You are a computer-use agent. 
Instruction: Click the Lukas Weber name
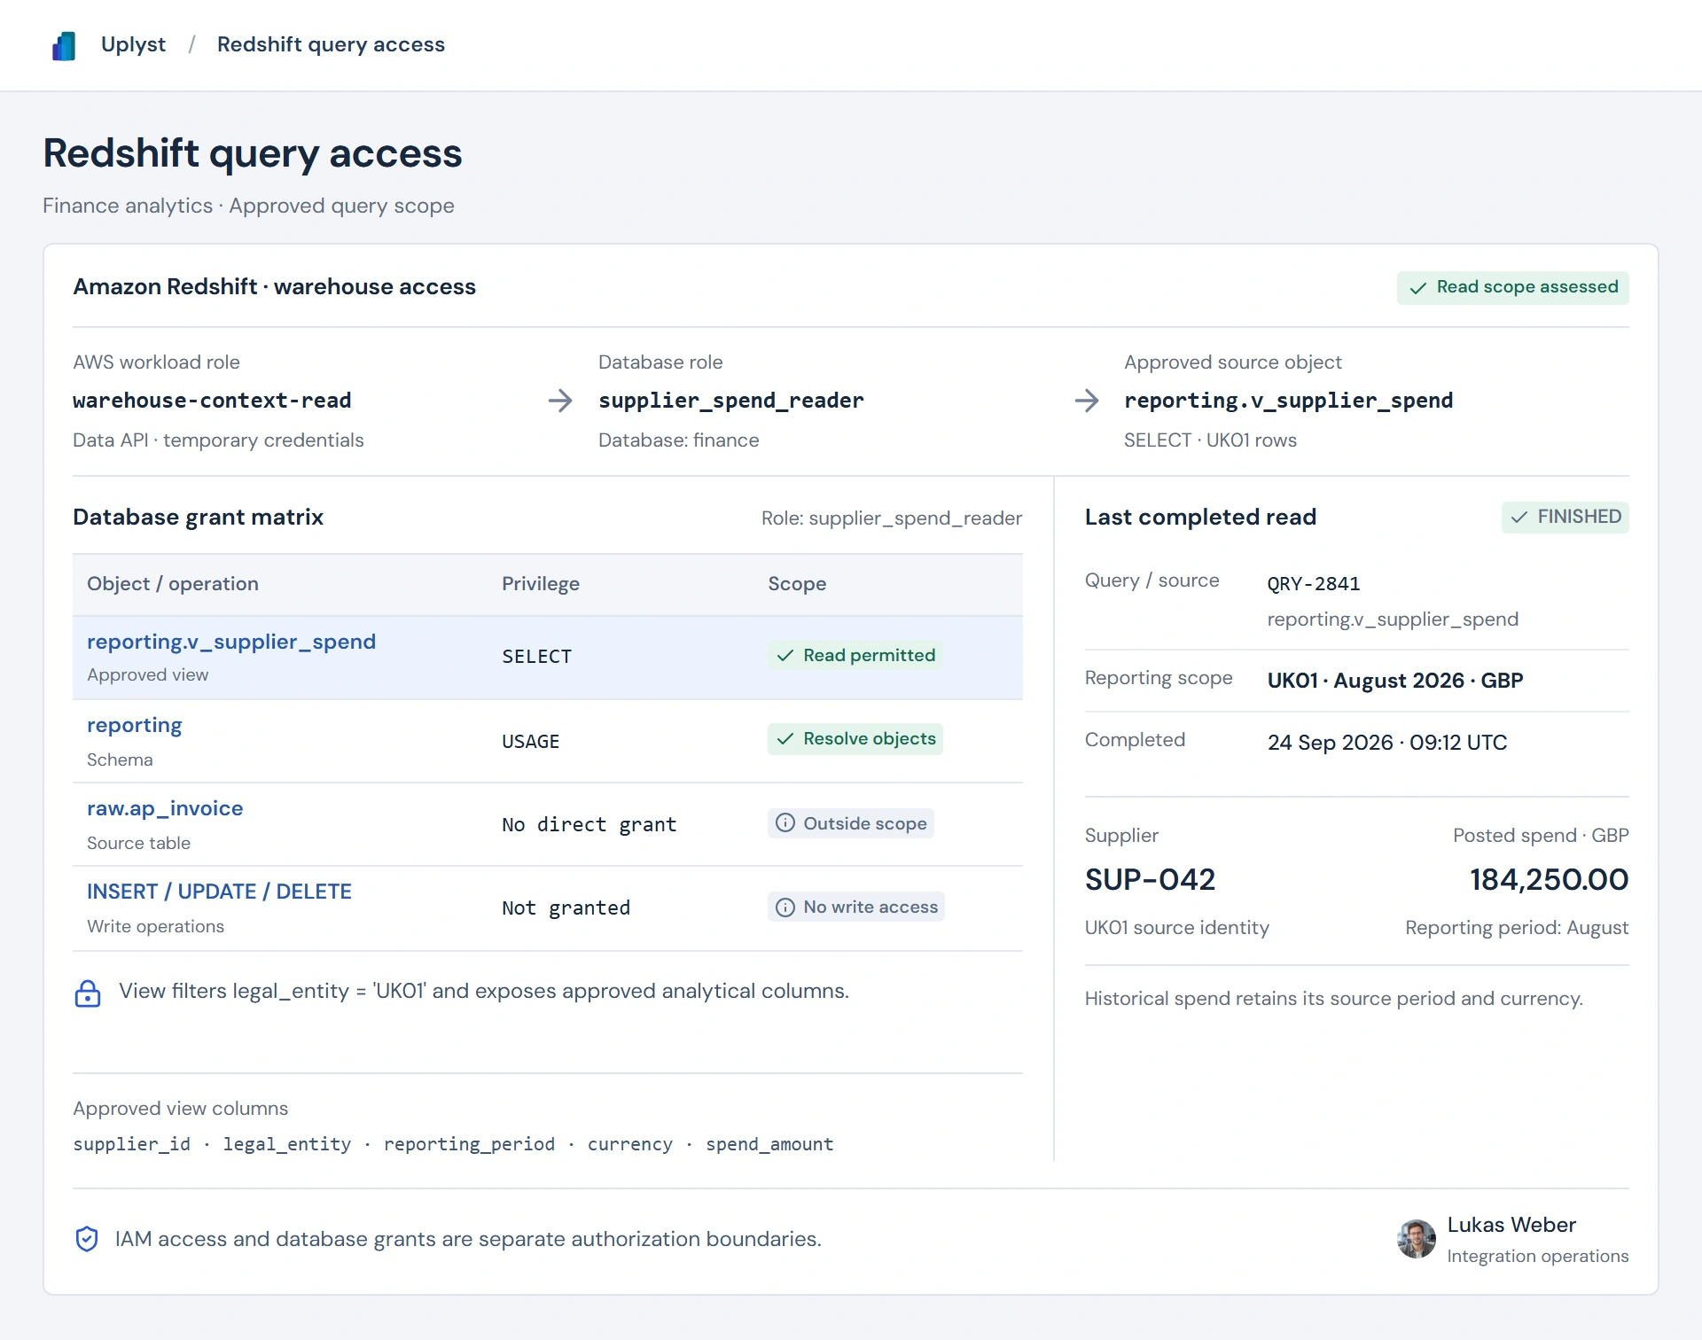[x=1511, y=1225]
